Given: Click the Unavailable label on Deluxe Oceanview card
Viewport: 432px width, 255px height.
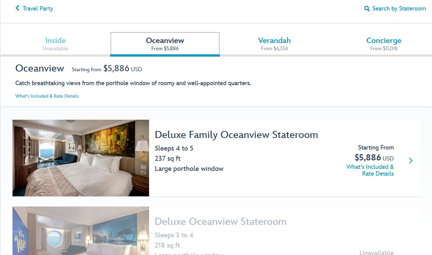Looking at the screenshot, I should [x=376, y=252].
